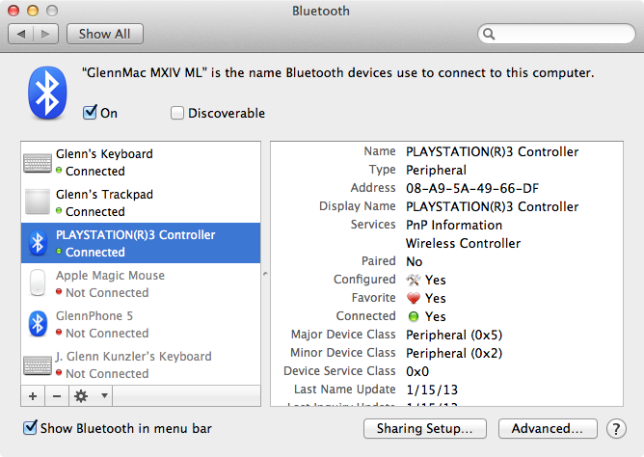
Task: Open Sharing Setup
Action: tap(424, 428)
